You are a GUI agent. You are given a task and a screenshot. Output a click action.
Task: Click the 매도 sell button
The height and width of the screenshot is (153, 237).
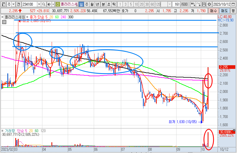click(x=224, y=11)
